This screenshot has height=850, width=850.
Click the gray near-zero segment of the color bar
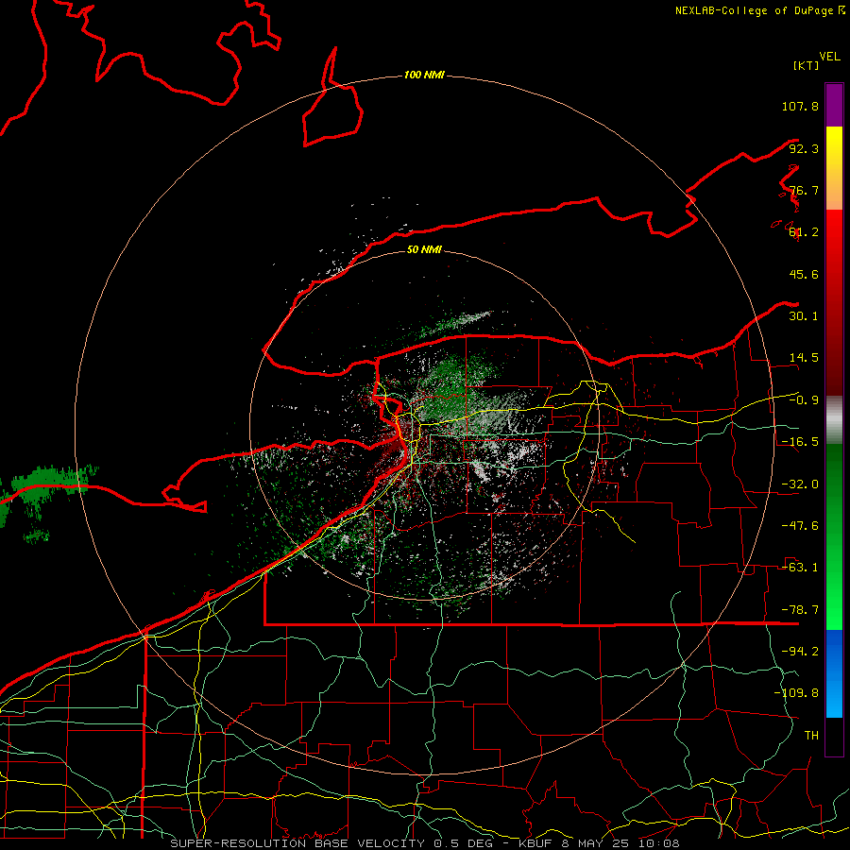[834, 420]
